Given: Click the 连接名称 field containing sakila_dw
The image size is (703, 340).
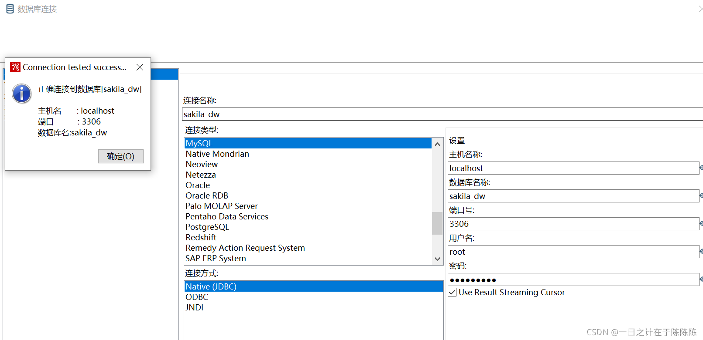Looking at the screenshot, I should [x=442, y=114].
